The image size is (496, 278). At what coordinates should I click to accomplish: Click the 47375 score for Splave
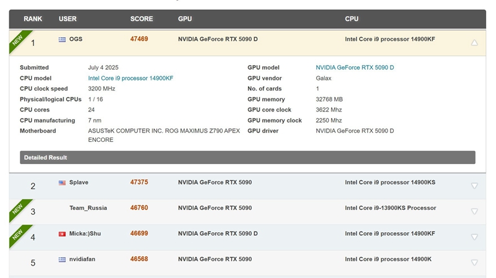pyautogui.click(x=139, y=183)
